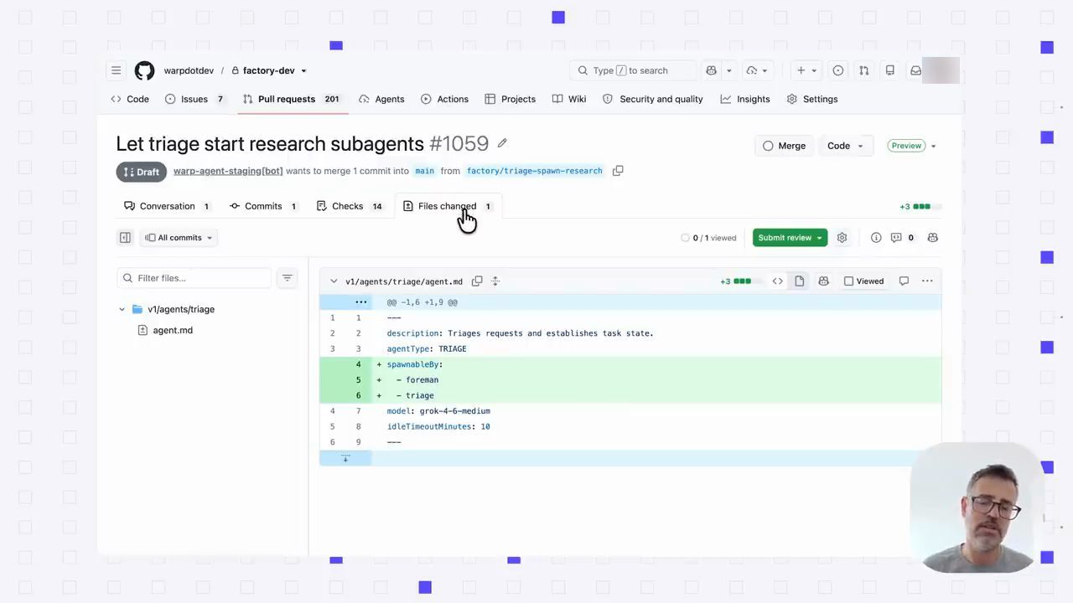Show the pull request info icon
The width and height of the screenshot is (1073, 603).
[876, 238]
